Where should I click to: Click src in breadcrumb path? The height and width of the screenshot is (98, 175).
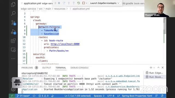[x=41, y=9]
